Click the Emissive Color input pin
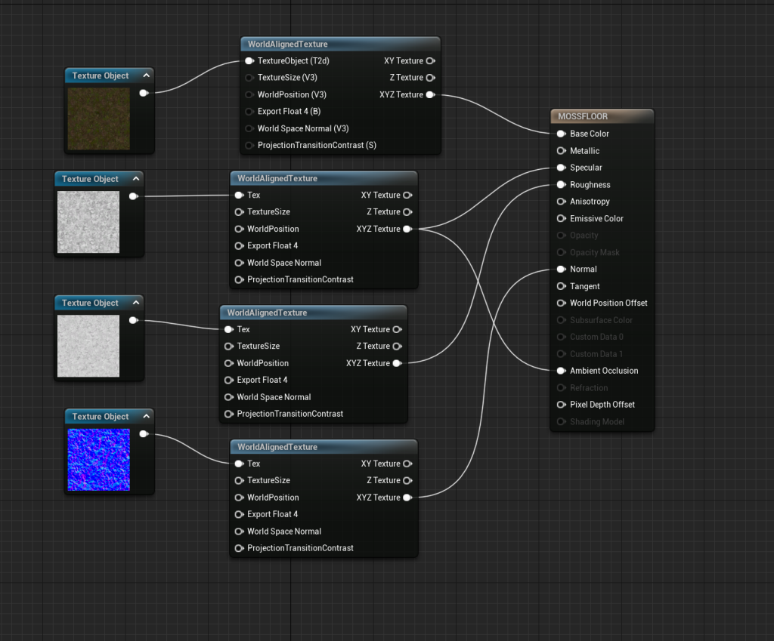Image resolution: width=774 pixels, height=641 pixels. (562, 218)
